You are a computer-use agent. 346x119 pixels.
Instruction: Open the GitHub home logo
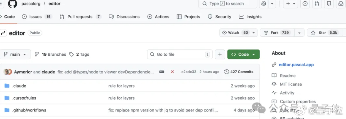pos(12,4)
